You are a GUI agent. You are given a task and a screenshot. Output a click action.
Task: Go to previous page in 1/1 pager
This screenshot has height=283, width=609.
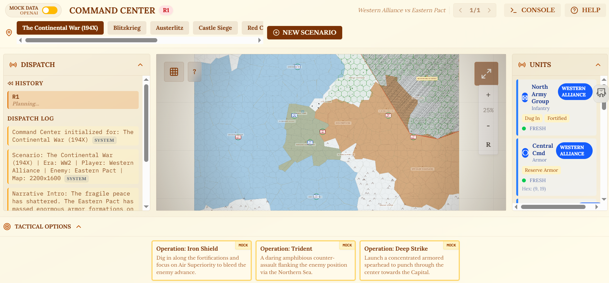click(460, 10)
